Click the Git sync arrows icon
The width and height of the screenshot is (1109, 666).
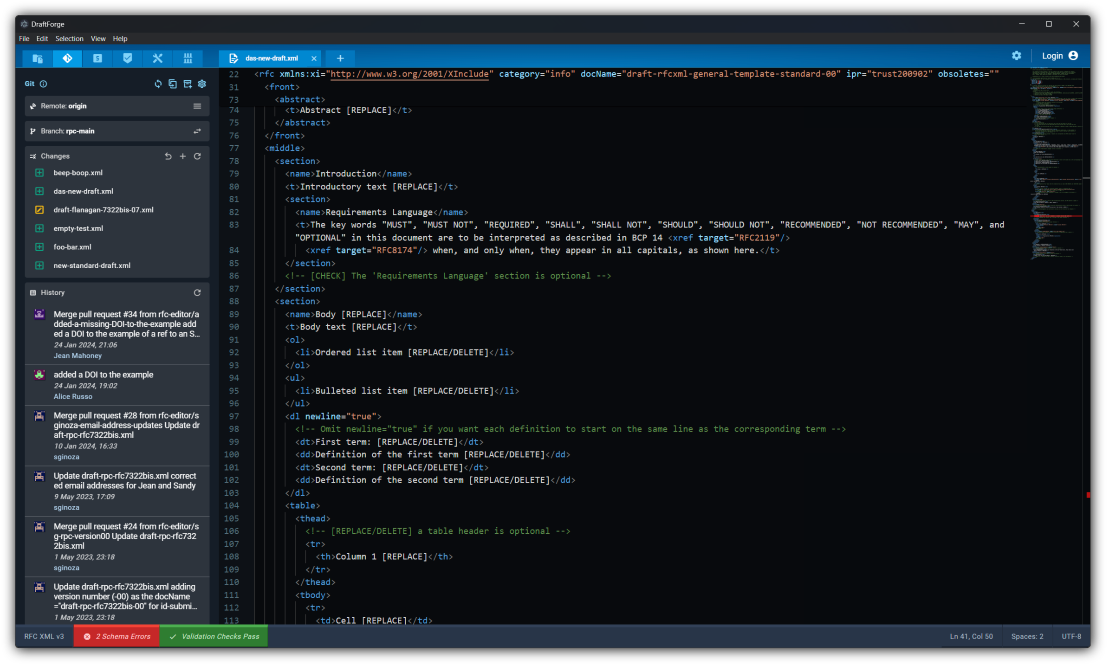point(158,84)
